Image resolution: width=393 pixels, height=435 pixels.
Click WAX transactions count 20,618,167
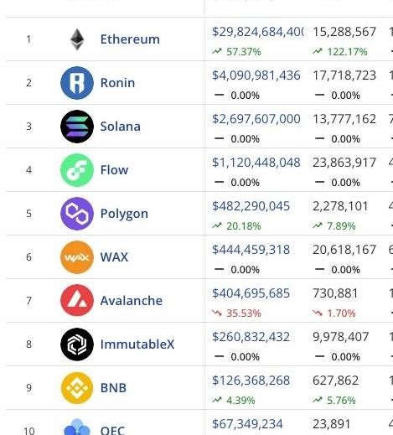tap(344, 250)
